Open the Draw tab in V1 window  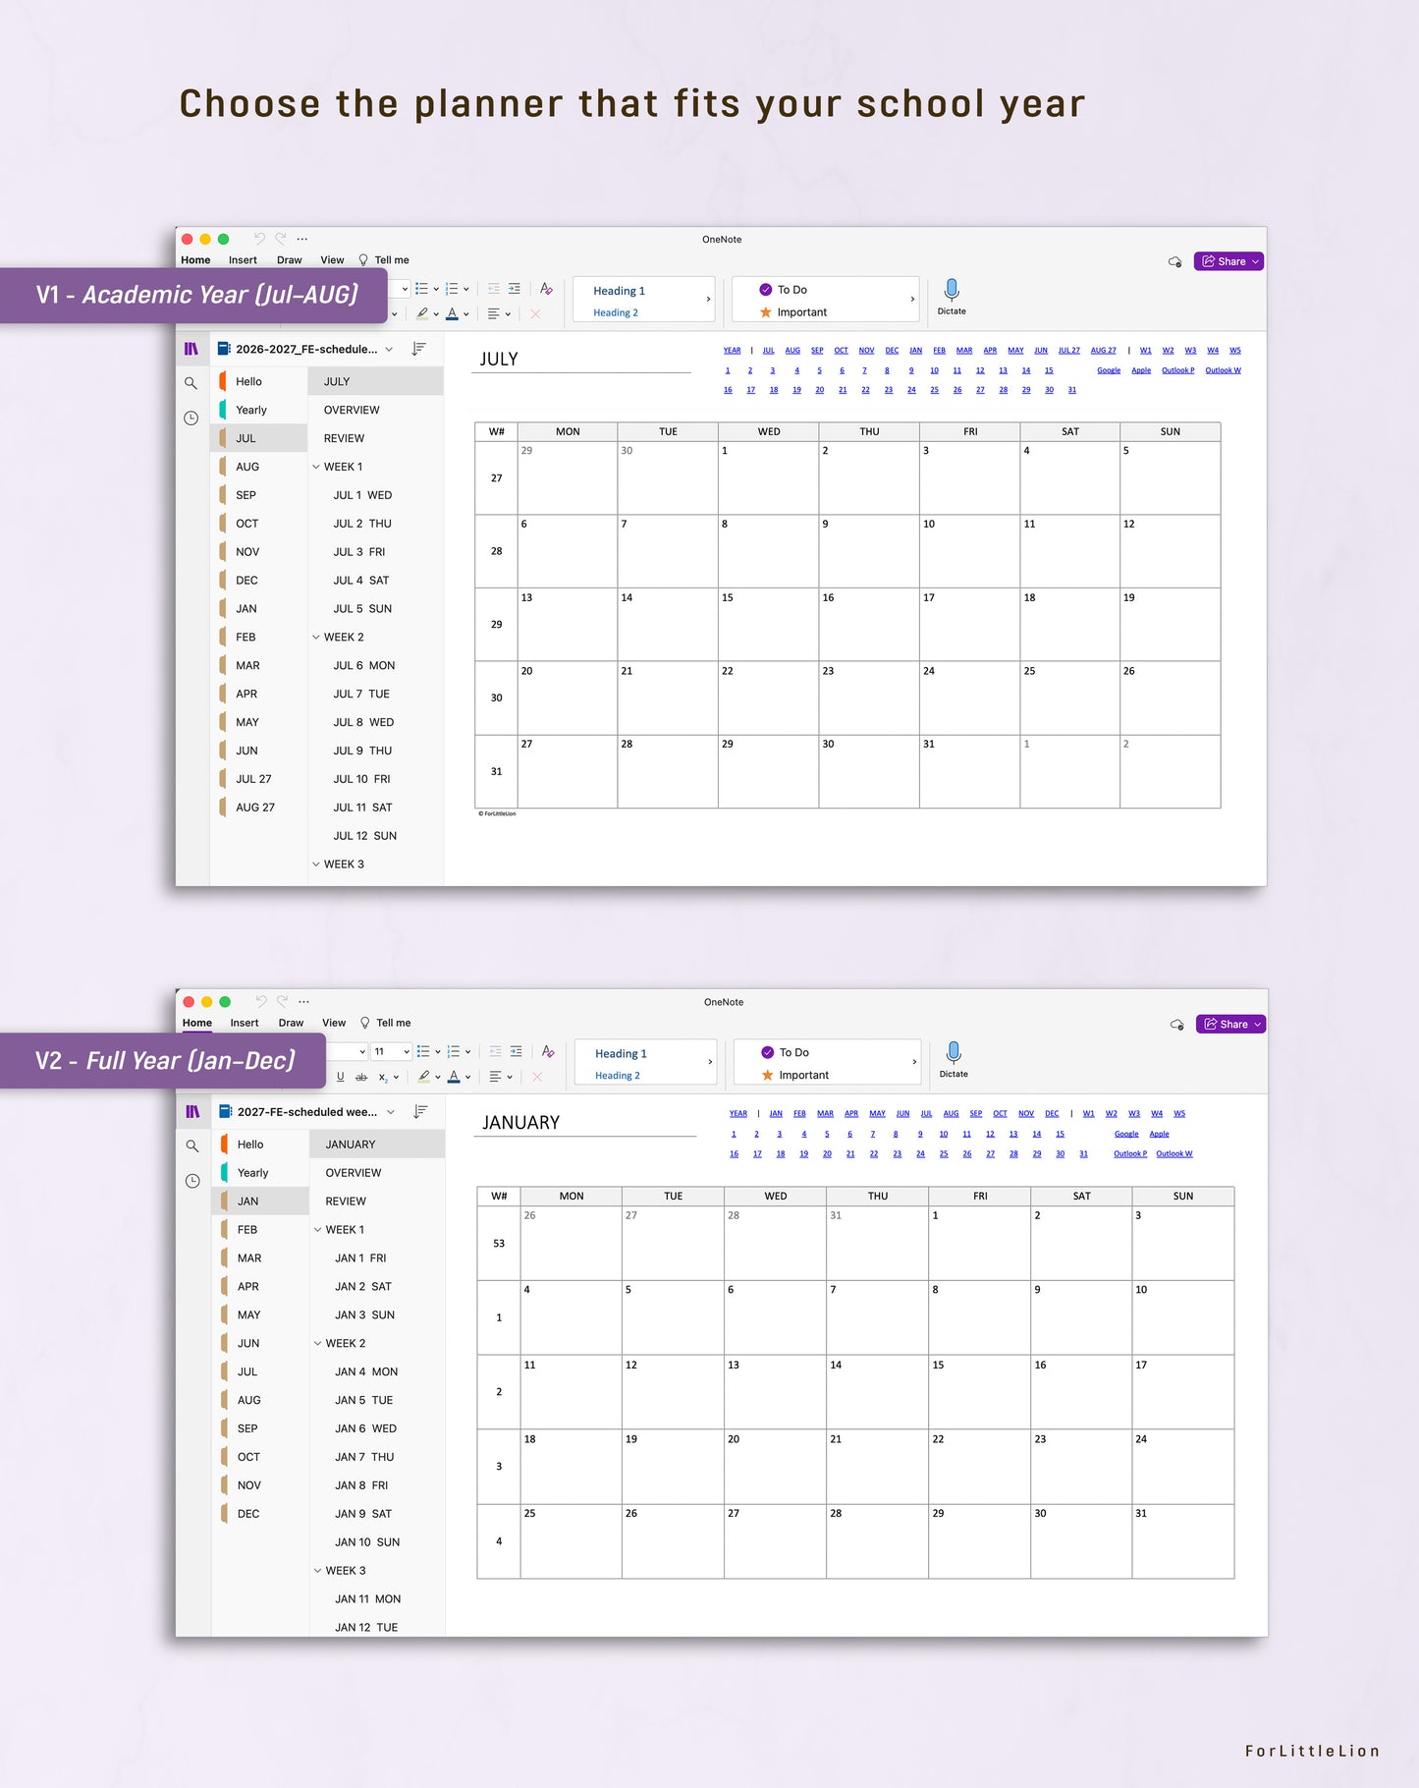pyautogui.click(x=289, y=260)
